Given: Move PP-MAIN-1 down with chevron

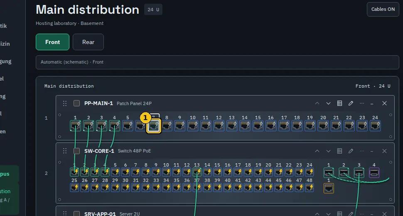Looking at the screenshot, I should coord(328,103).
